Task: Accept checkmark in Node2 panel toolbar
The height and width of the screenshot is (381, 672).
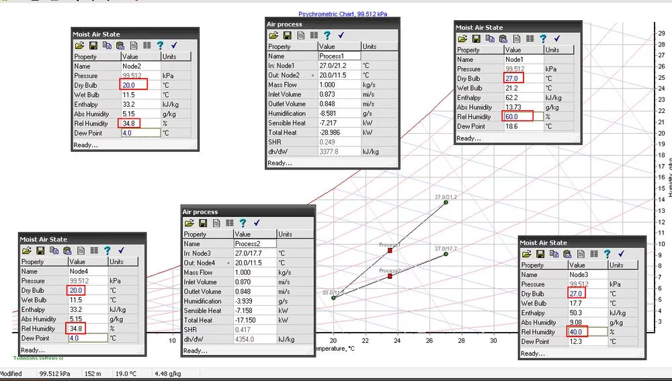Action: tap(174, 45)
